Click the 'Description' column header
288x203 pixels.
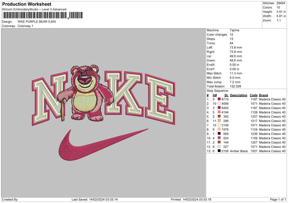pos(239,95)
